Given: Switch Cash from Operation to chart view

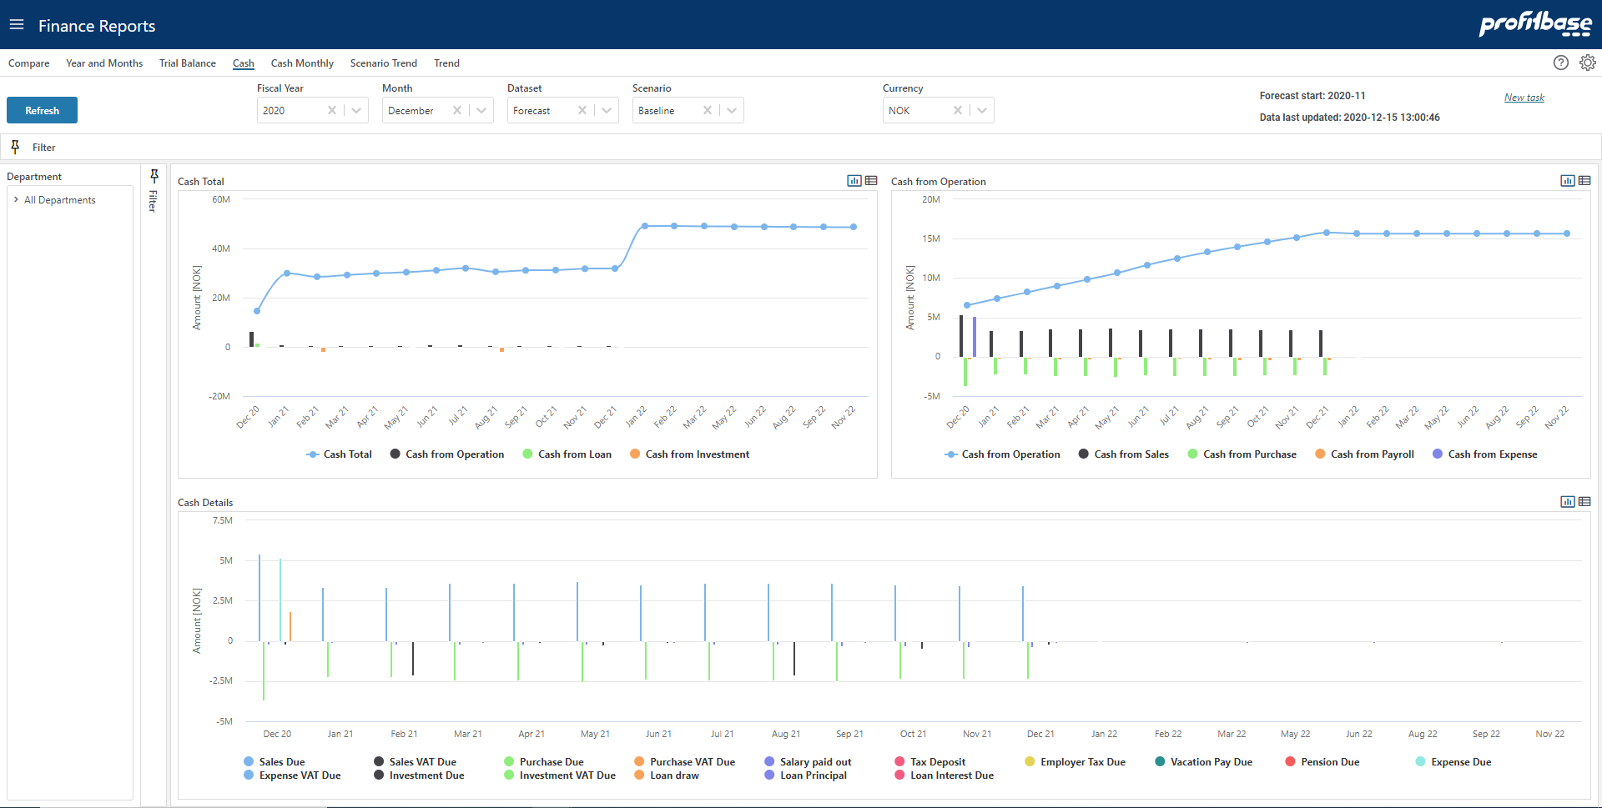Looking at the screenshot, I should pos(1567,181).
